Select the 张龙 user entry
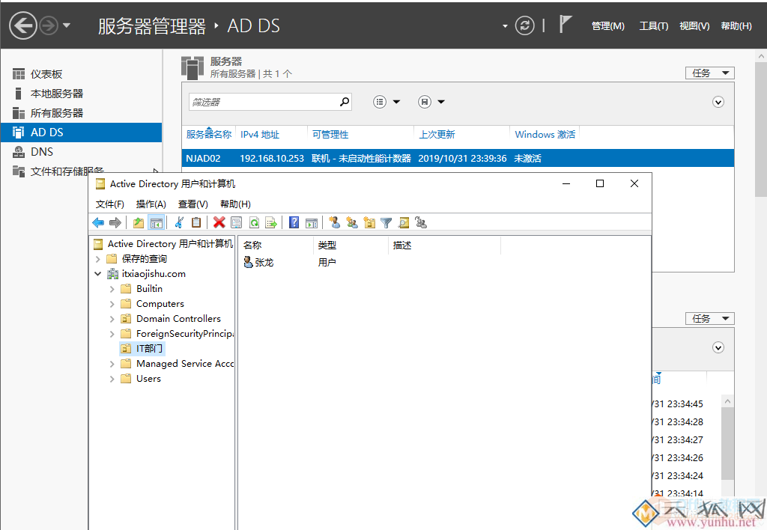This screenshot has height=530, width=767. point(264,263)
